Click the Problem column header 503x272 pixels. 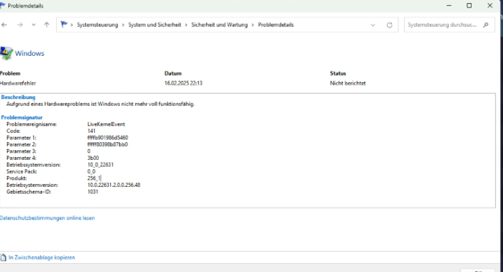tap(10, 73)
